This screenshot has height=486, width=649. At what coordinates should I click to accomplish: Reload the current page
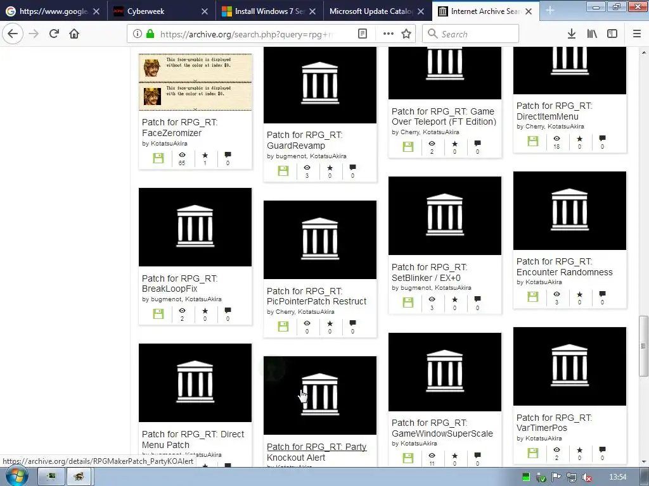tap(54, 34)
